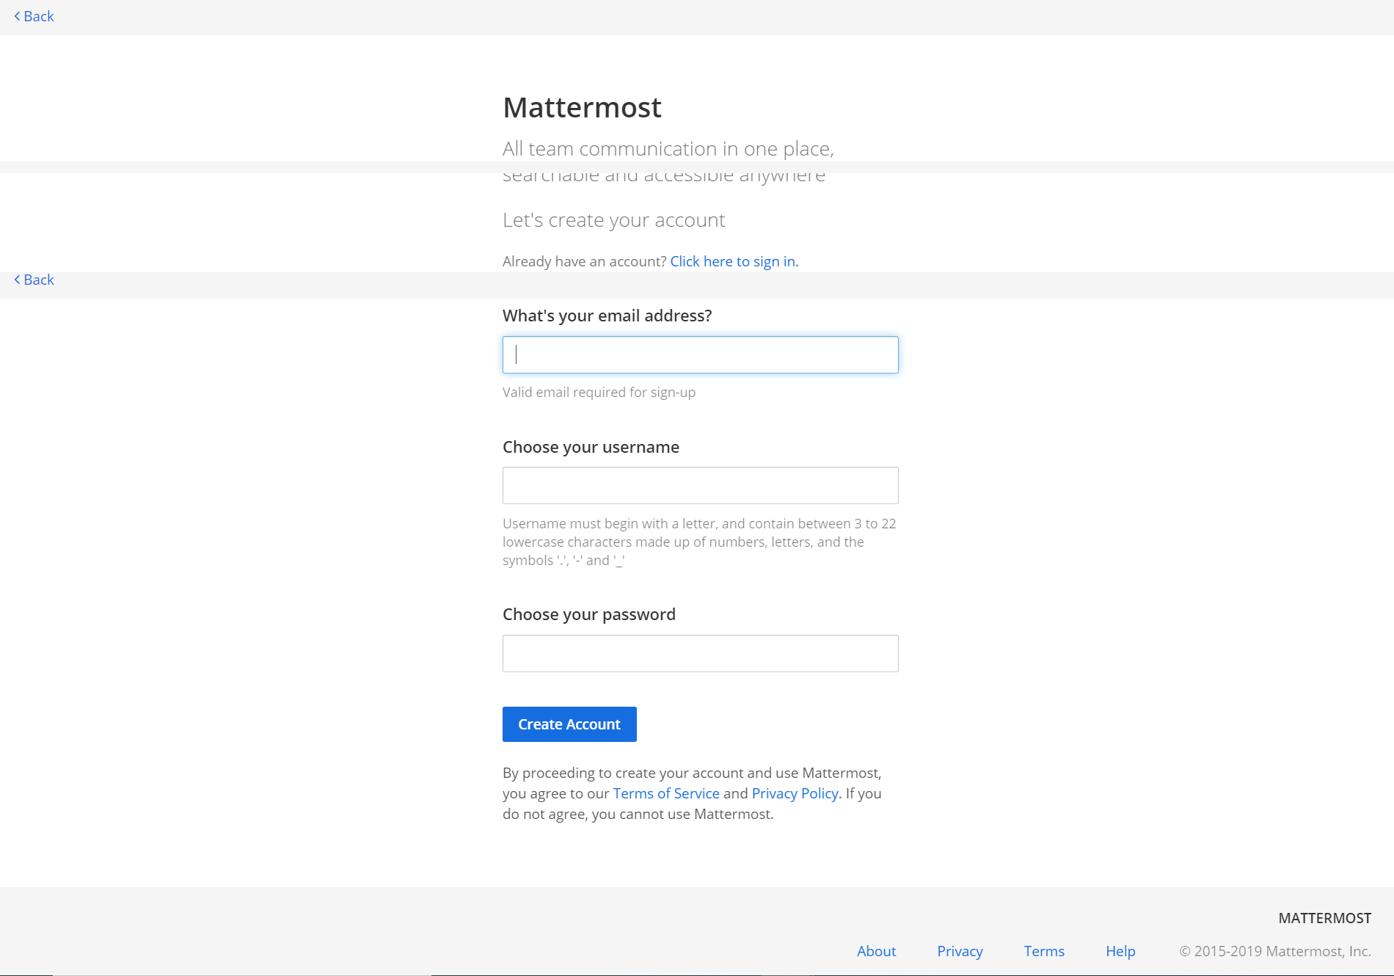This screenshot has height=976, width=1394.
Task: Click the chevron icon of the topmost Back link
Action: click(x=17, y=16)
